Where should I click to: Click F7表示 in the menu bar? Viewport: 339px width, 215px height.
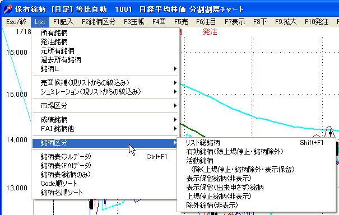point(235,22)
